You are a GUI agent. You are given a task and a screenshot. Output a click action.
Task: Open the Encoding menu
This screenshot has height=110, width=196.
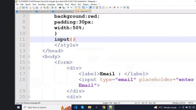(42, 4)
